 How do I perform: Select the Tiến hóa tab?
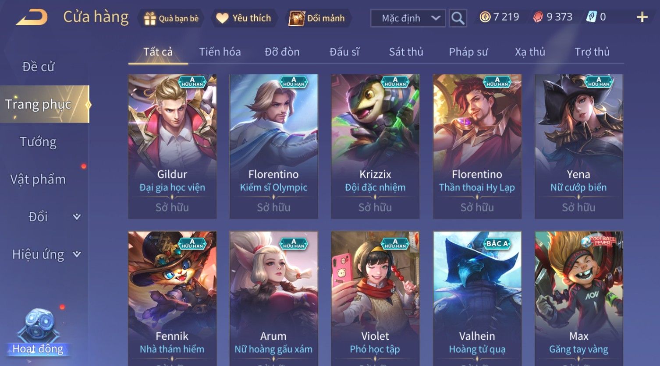[220, 52]
